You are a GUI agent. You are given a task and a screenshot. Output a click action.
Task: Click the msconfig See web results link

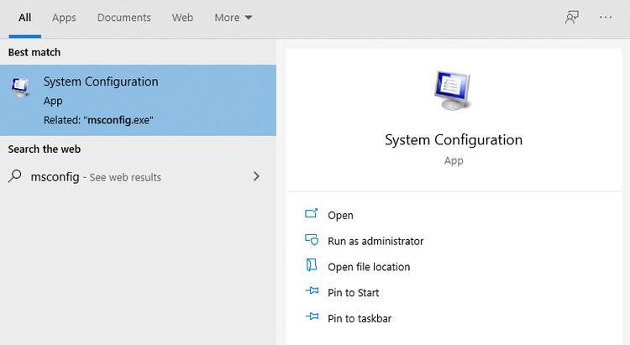click(96, 177)
